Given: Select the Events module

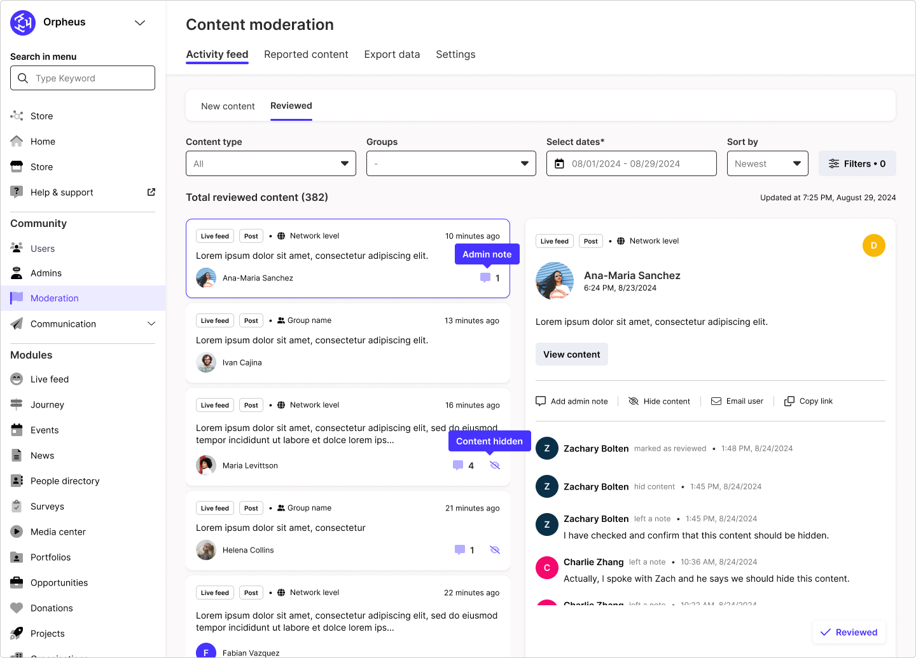Looking at the screenshot, I should click(x=44, y=430).
